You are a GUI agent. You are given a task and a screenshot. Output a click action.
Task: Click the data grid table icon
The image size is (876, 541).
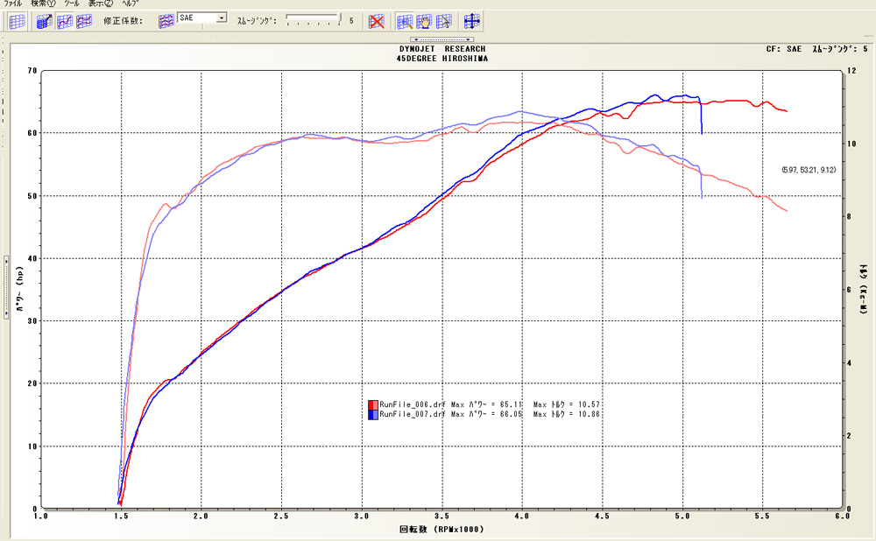click(17, 21)
